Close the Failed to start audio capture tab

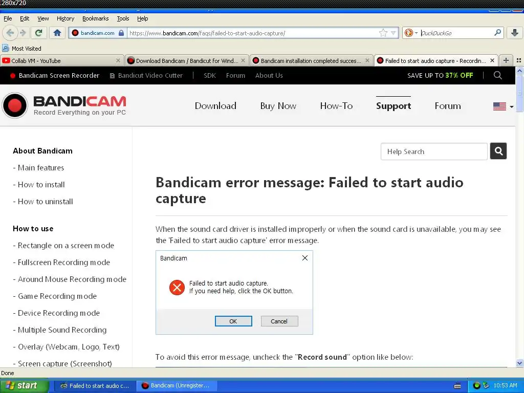coord(492,60)
